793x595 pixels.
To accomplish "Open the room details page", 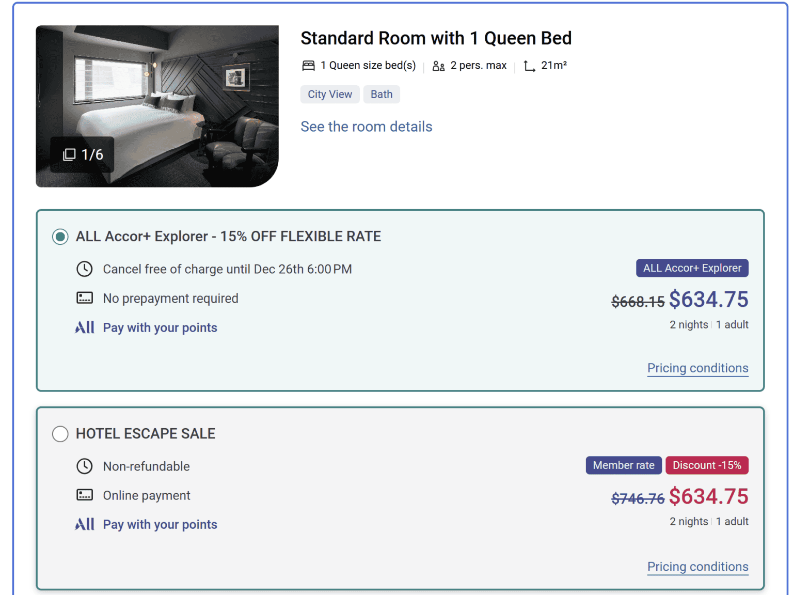I will click(x=366, y=127).
